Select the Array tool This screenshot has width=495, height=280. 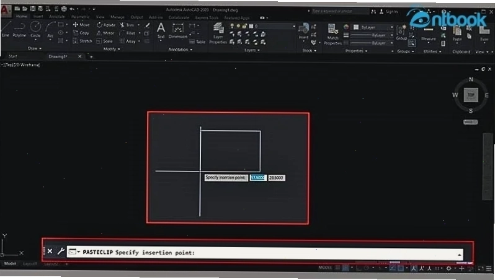click(128, 42)
